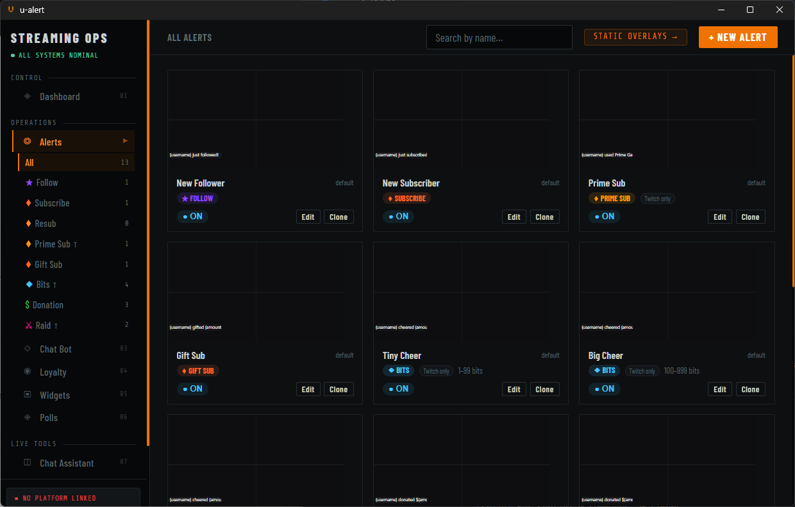795x507 pixels.
Task: Click the Subscribe diamond icon in sidebar
Action: pos(28,203)
